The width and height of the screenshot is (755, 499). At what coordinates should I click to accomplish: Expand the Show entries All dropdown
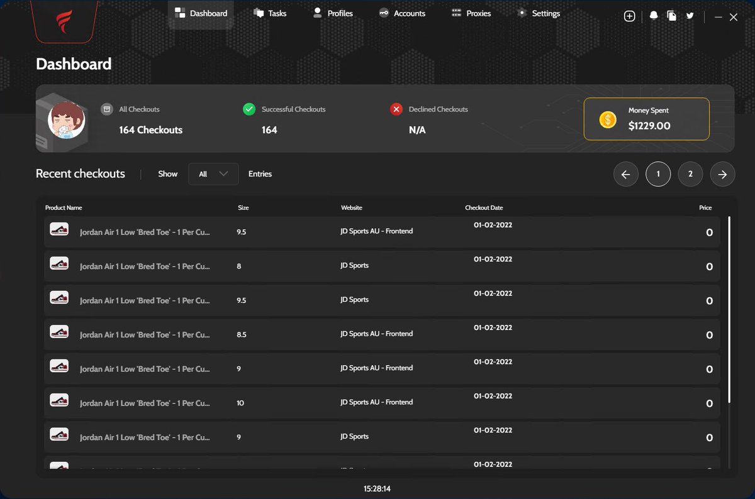[213, 174]
